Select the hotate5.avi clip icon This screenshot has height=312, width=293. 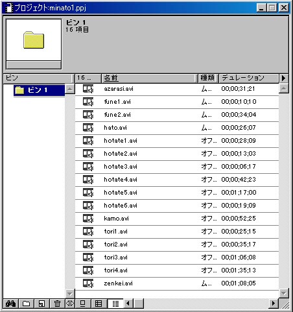click(x=88, y=193)
